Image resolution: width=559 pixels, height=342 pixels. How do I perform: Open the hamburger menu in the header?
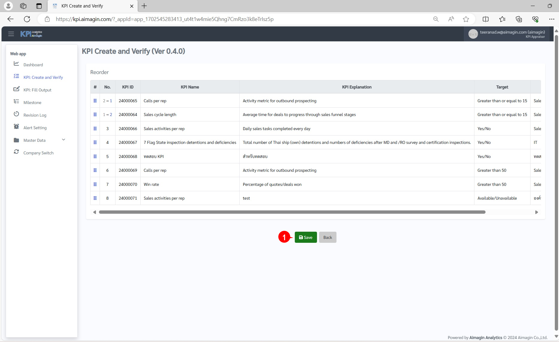click(11, 34)
